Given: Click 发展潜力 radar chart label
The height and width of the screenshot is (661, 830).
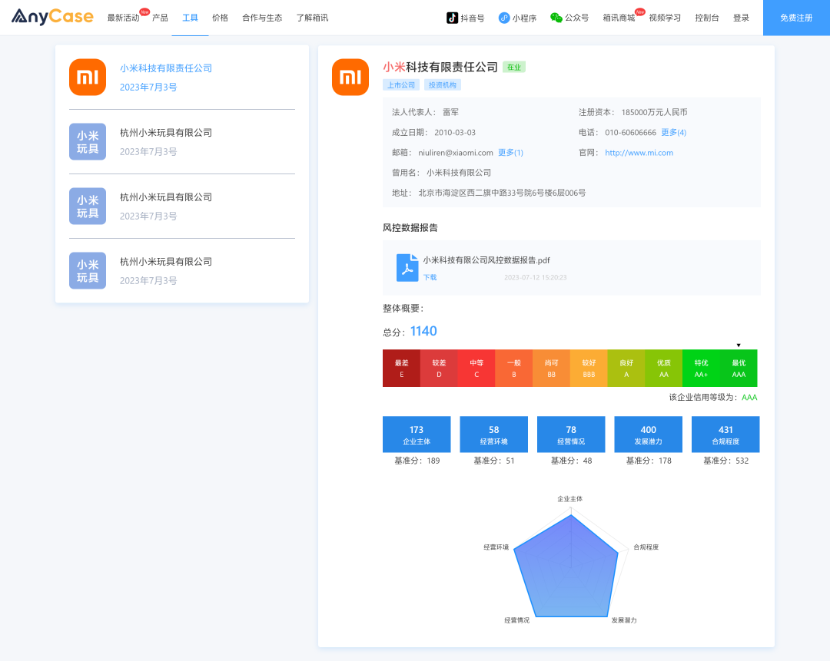Looking at the screenshot, I should [x=624, y=620].
